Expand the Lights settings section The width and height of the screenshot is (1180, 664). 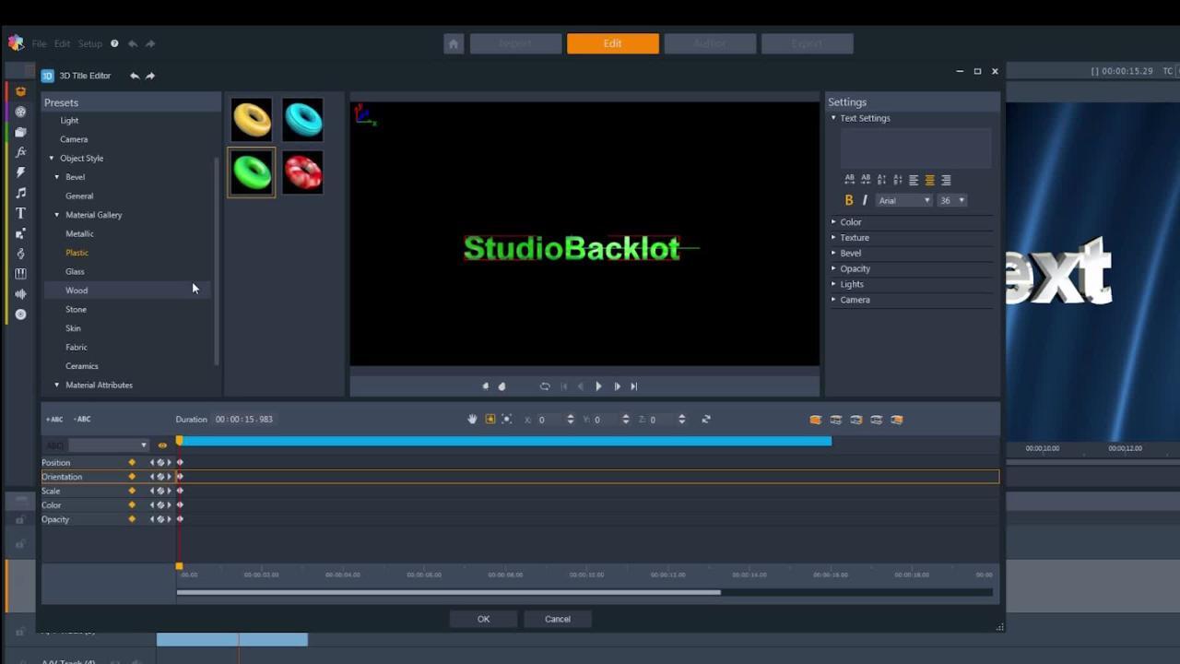833,284
